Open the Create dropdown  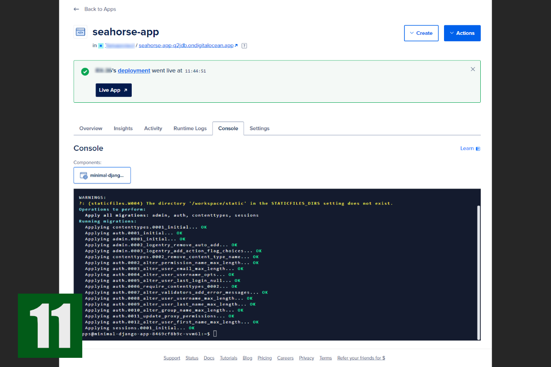coord(421,33)
